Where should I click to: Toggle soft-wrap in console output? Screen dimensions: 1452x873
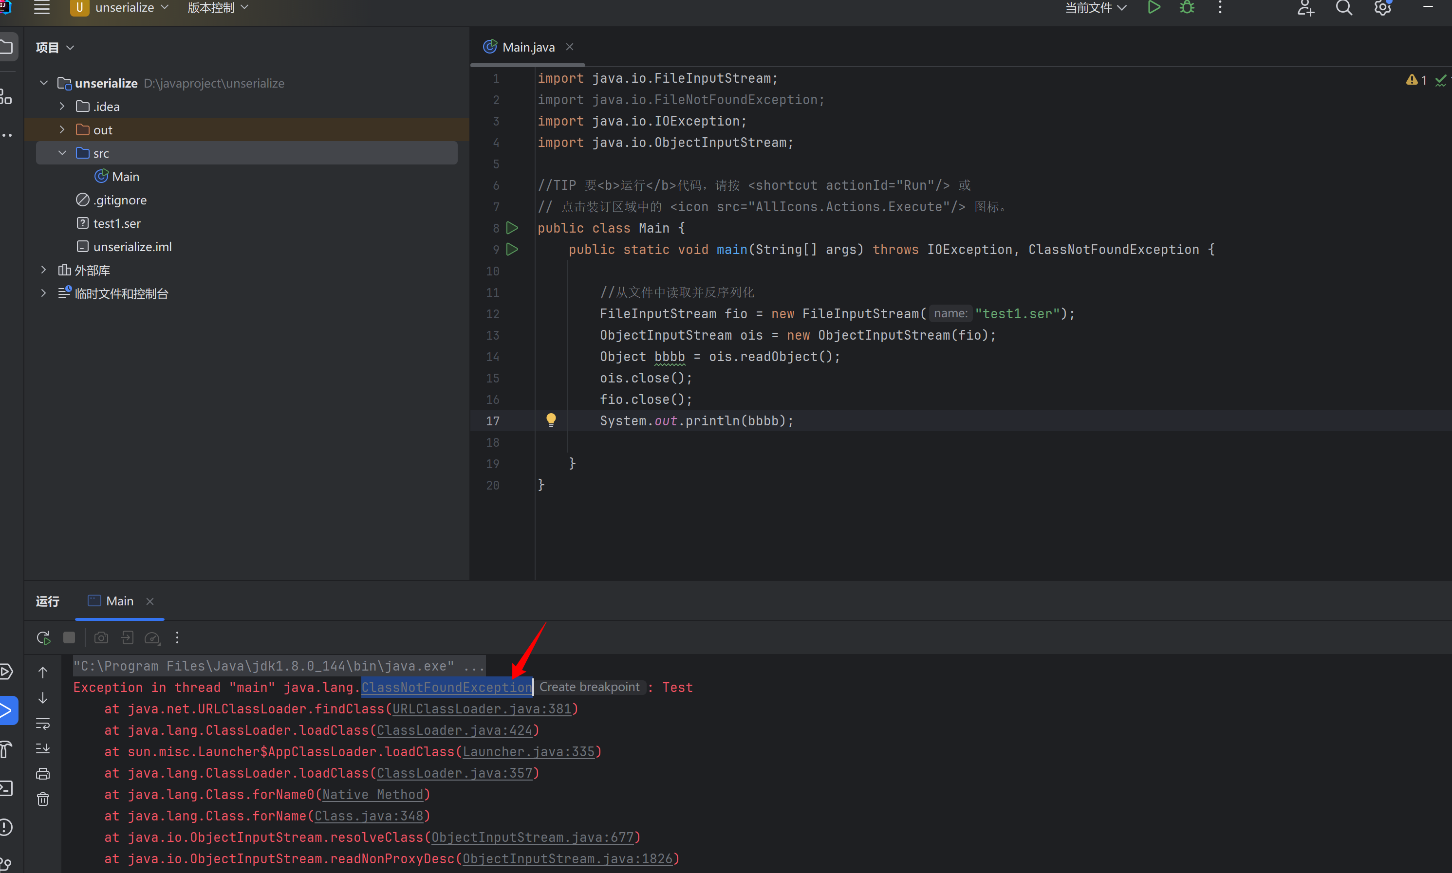point(43,723)
